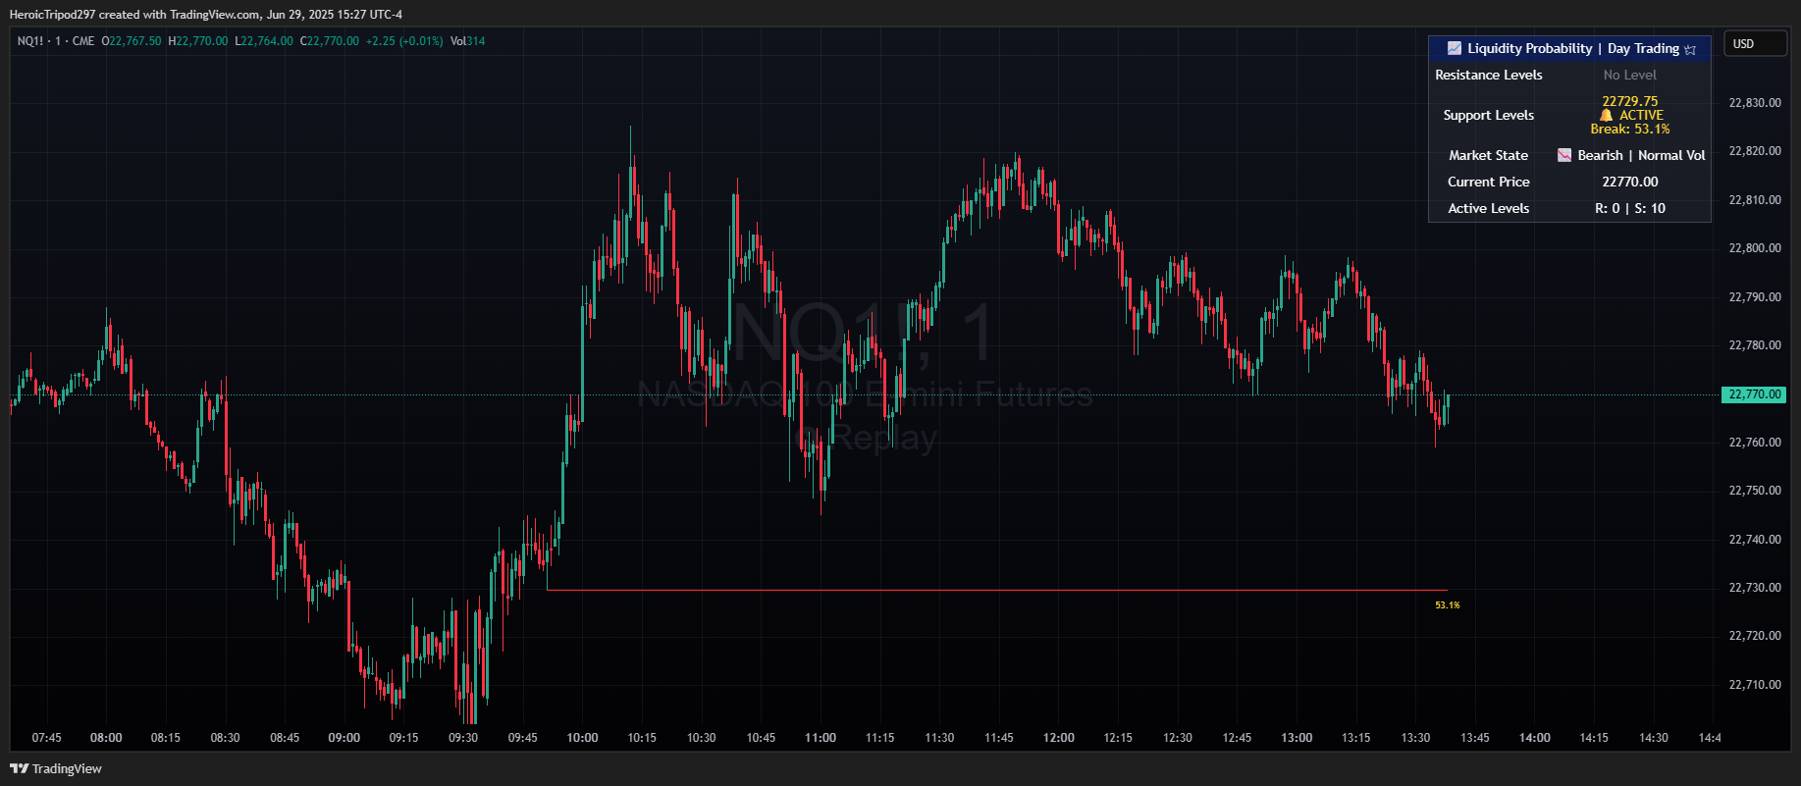
Task: Click the Market State row label
Action: click(x=1488, y=155)
